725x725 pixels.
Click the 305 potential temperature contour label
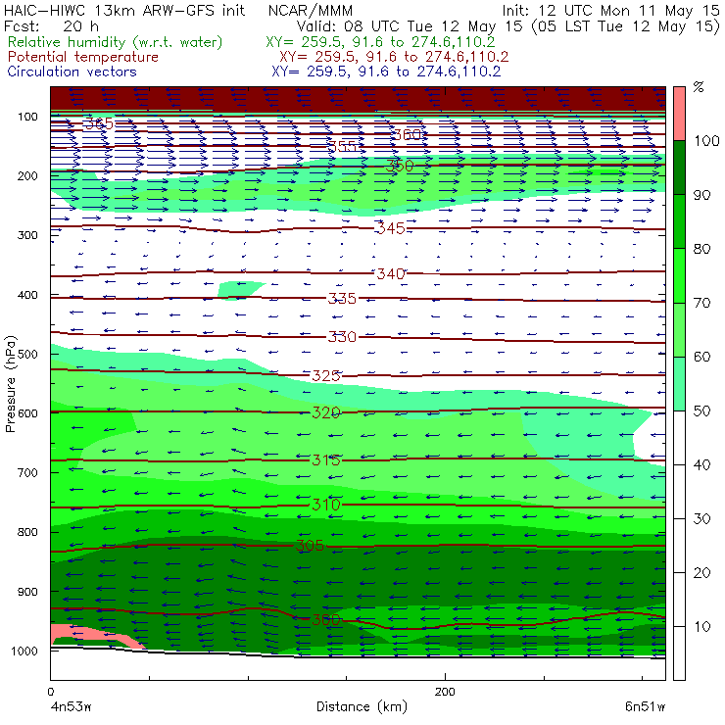[x=310, y=546]
